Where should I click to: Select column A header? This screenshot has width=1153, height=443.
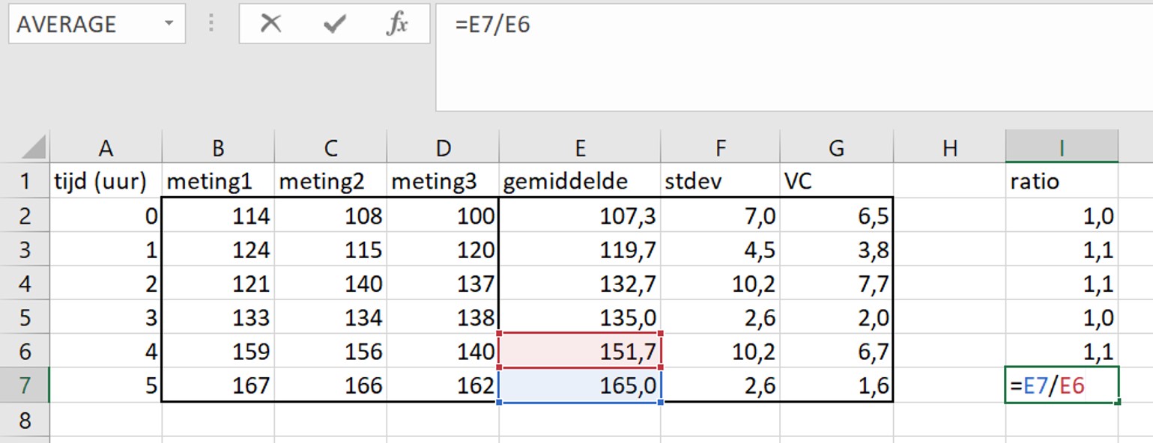point(106,147)
